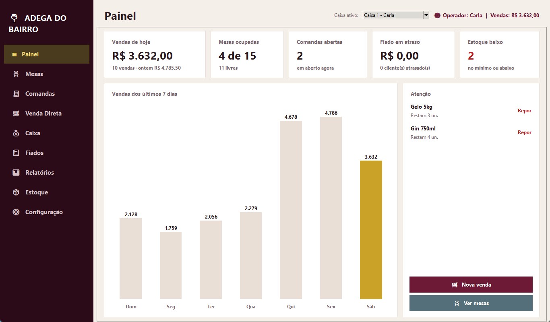Click the Configuração gear icon

pos(16,212)
